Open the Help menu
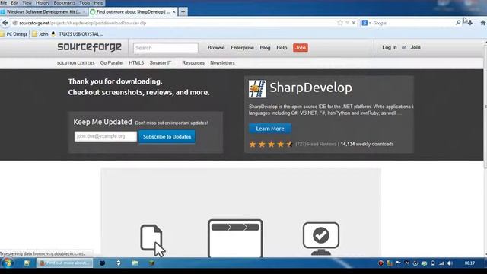 [98, 3]
